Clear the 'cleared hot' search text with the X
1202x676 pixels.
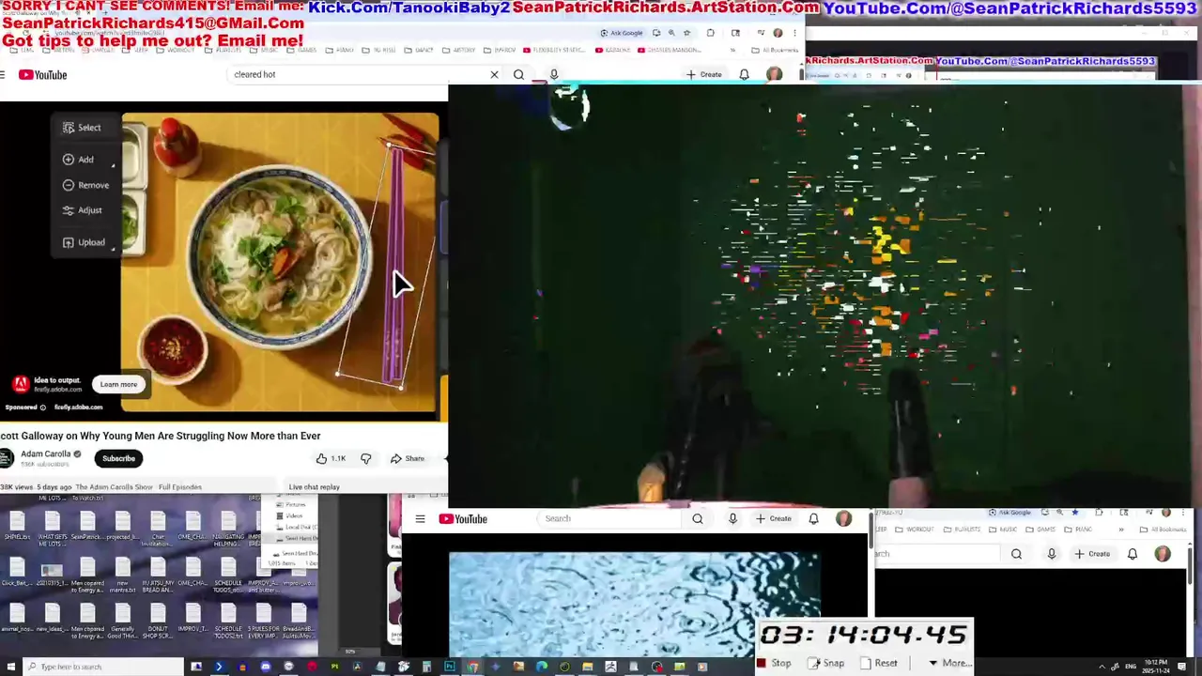pos(494,74)
